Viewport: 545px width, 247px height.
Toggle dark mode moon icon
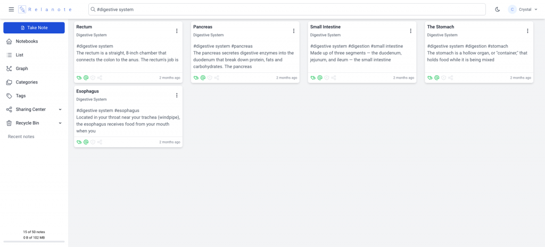click(x=498, y=10)
